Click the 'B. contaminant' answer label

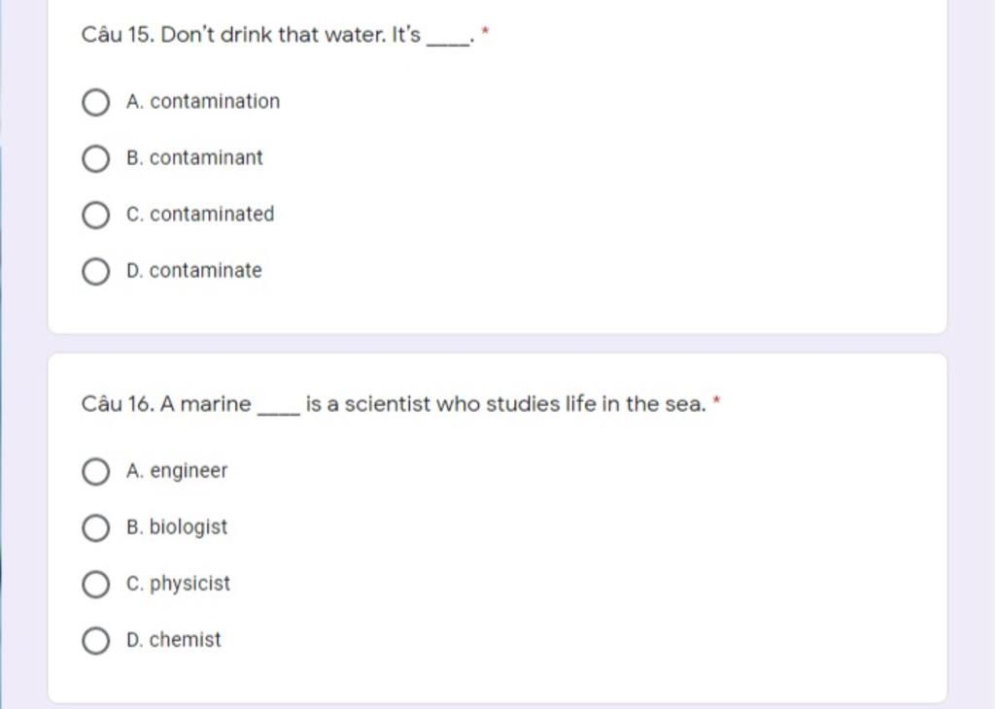pos(194,158)
